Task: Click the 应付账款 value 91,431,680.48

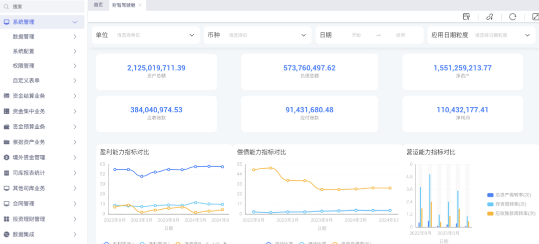Action: [309, 110]
